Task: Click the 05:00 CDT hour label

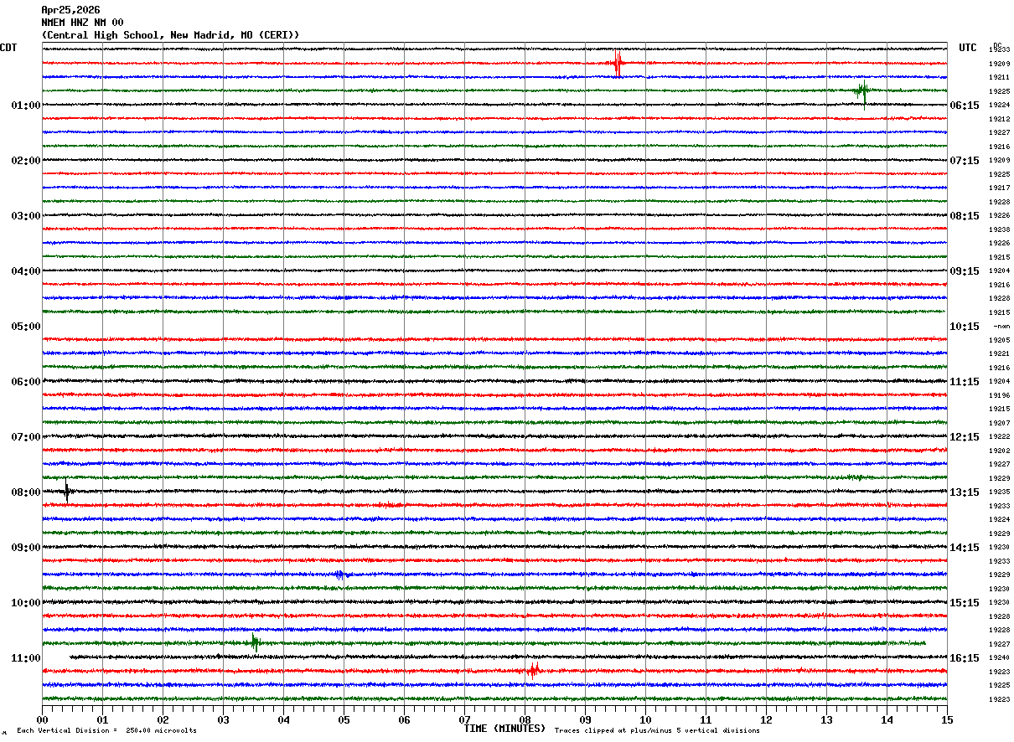Action: [x=26, y=327]
